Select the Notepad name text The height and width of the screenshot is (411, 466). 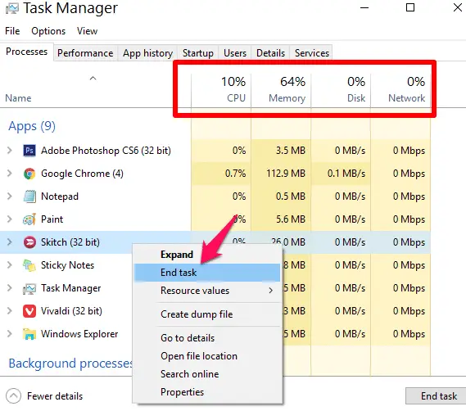[x=60, y=196]
